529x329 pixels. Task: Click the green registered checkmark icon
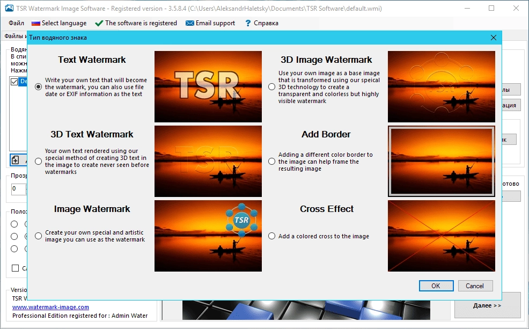99,23
